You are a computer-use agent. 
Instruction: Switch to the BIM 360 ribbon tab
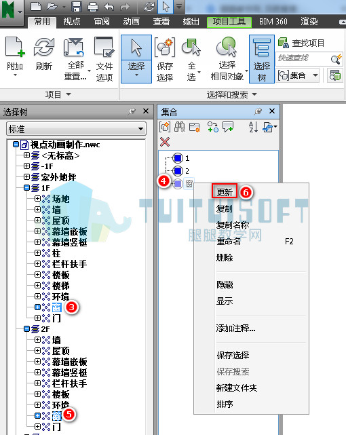[273, 22]
